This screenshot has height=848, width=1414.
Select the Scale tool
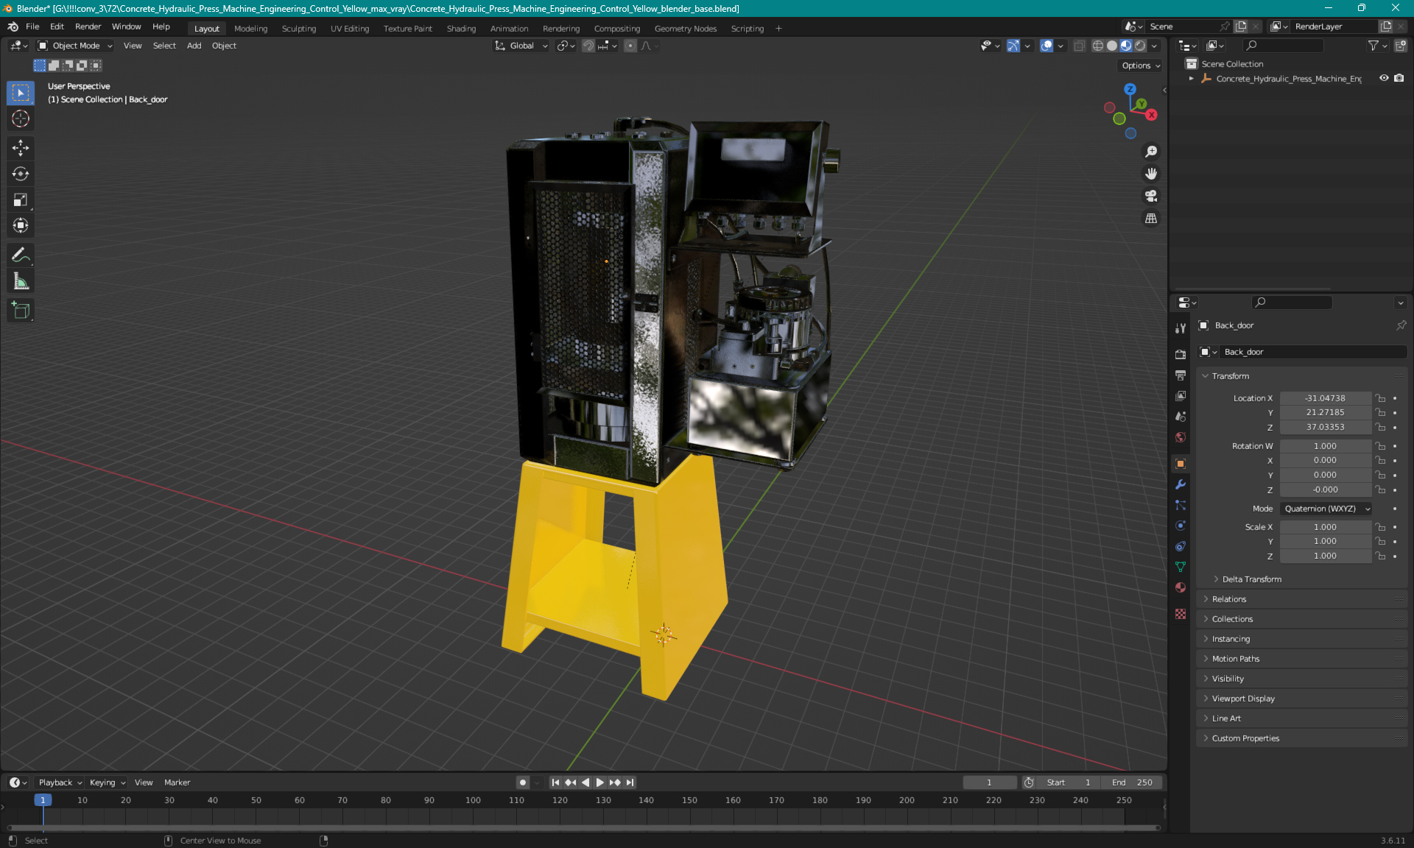point(21,199)
